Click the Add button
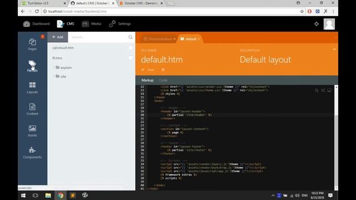 pyautogui.click(x=58, y=37)
